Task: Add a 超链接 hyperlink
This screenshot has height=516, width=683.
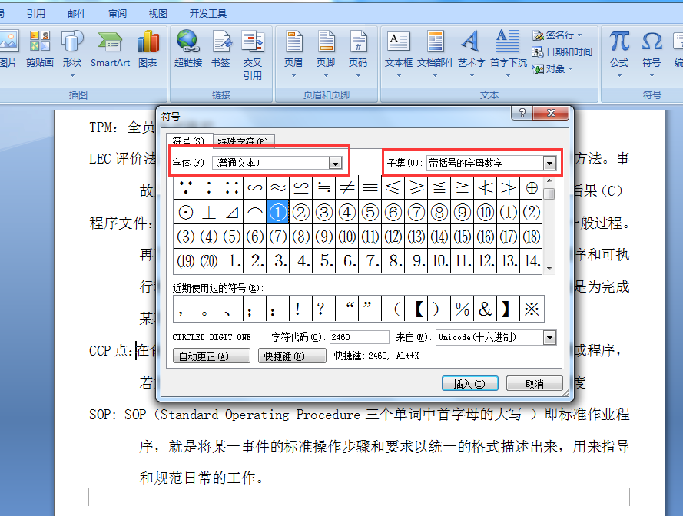Action: click(188, 49)
